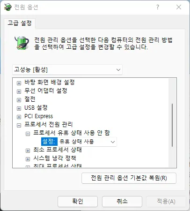The width and height of the screenshot is (190, 211).
Task: Click the 취소 button
Action: [x=122, y=201]
